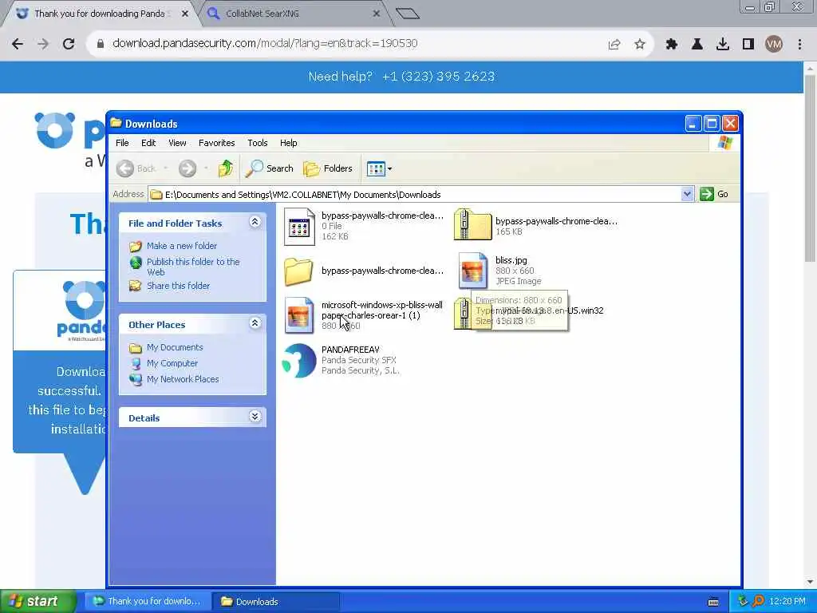Select the bliss.jpg image icon
Screen dimensions: 817x613
click(472, 271)
